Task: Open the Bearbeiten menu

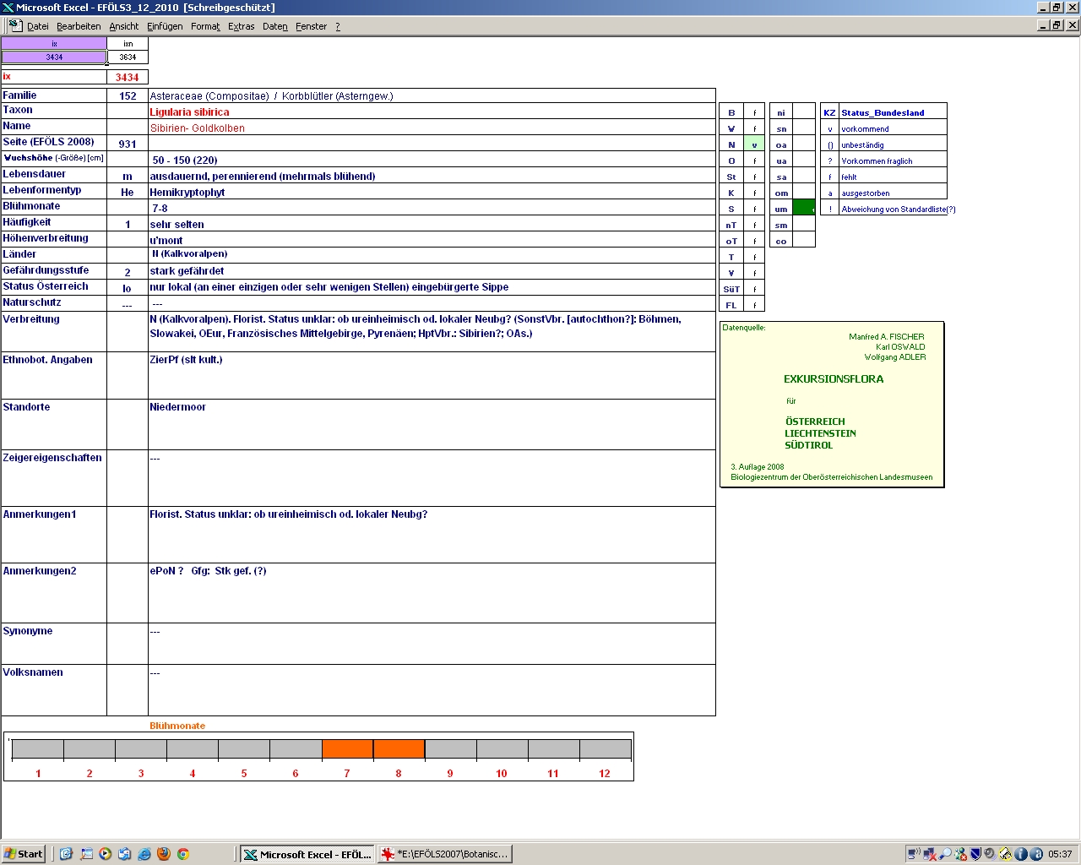Action: 79,26
